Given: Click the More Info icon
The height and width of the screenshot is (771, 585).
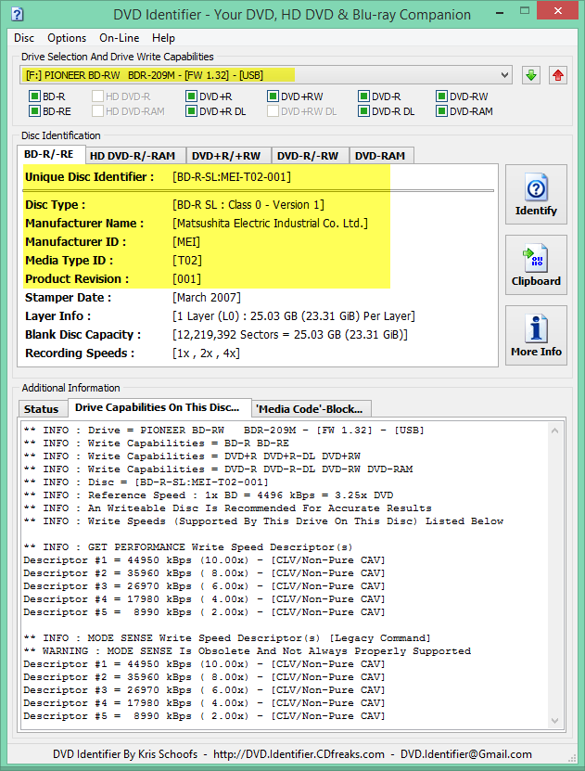Looking at the screenshot, I should coord(536,329).
